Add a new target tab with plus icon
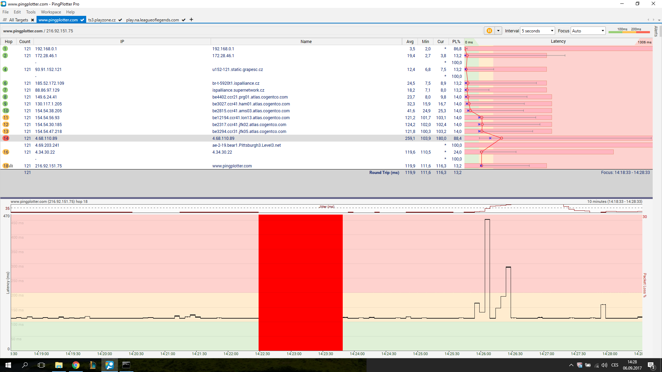The height and width of the screenshot is (372, 662). pyautogui.click(x=191, y=20)
